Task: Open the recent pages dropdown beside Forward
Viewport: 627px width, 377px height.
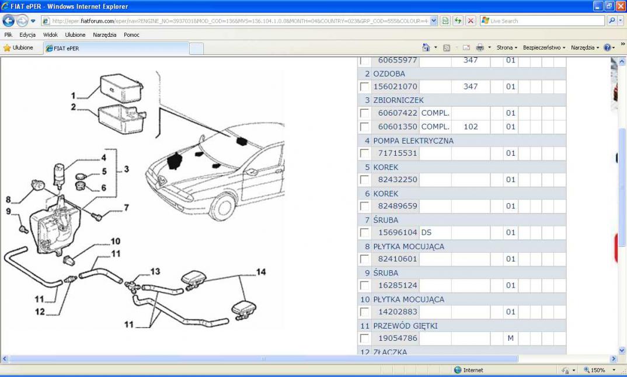Action: pos(33,21)
